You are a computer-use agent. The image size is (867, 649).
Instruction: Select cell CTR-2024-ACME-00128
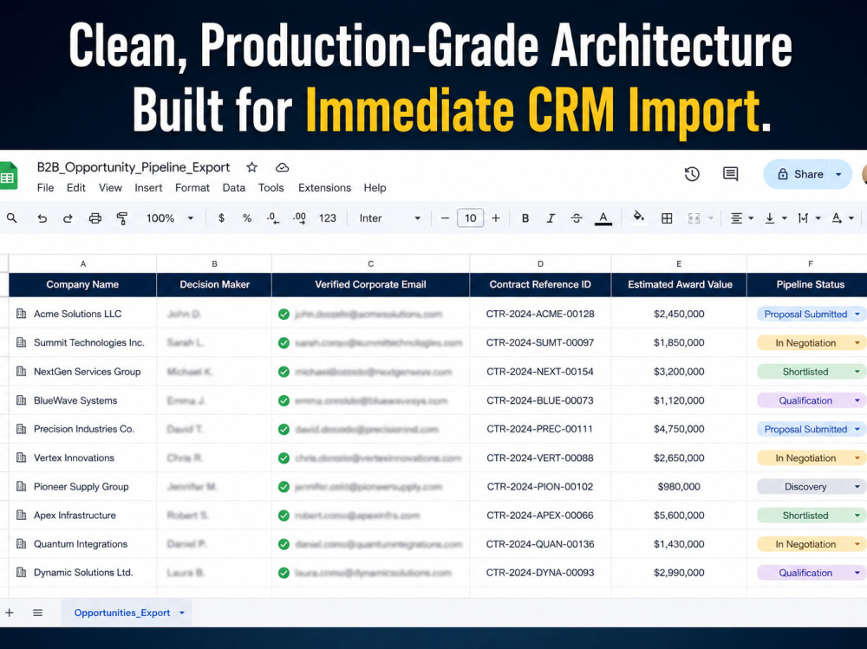(540, 314)
